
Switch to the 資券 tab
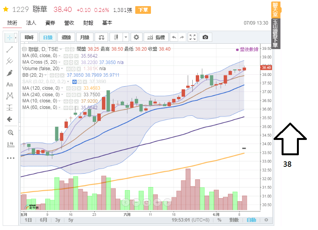(50, 23)
